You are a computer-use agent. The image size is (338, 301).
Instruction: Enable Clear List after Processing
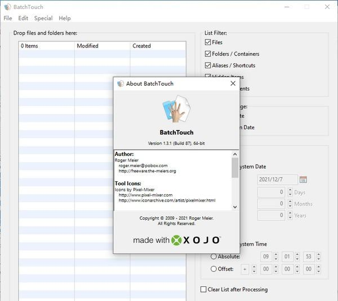tap(203, 289)
